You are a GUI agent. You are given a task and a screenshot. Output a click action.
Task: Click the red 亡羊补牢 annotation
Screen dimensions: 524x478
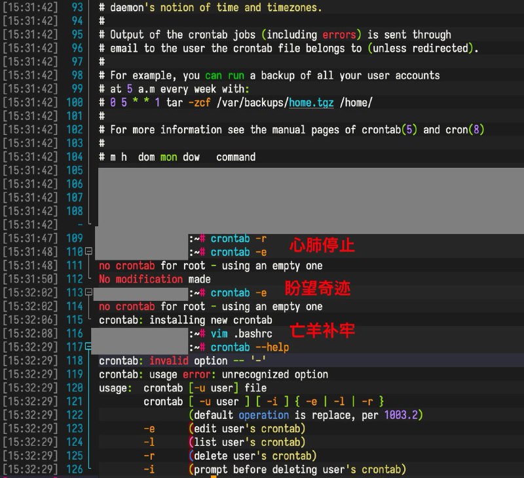(x=322, y=331)
